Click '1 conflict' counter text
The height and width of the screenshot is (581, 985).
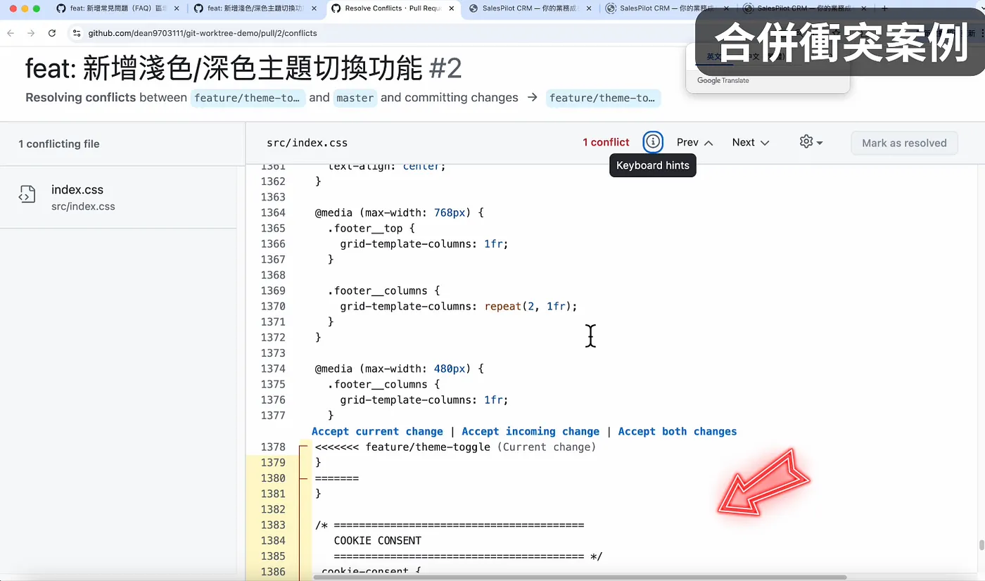pyautogui.click(x=606, y=142)
